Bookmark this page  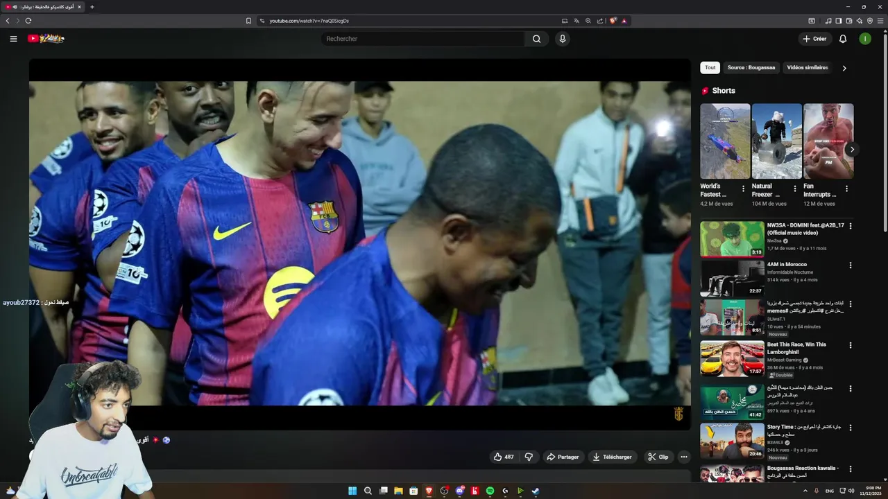[248, 21]
